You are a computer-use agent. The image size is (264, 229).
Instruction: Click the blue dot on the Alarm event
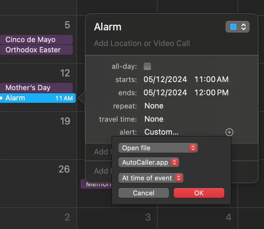coord(3,98)
